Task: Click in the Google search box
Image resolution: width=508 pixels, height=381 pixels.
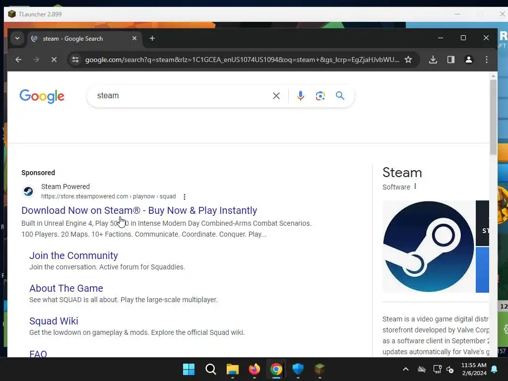Action: (182, 96)
